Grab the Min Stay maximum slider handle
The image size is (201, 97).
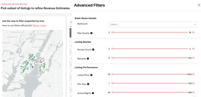[194, 83]
